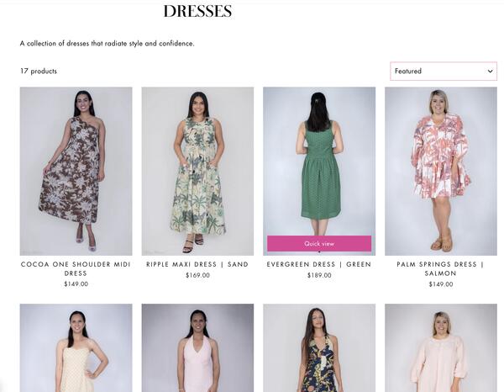
Task: Select the $169.00 price under Ripple Maxi
Action: click(x=197, y=275)
